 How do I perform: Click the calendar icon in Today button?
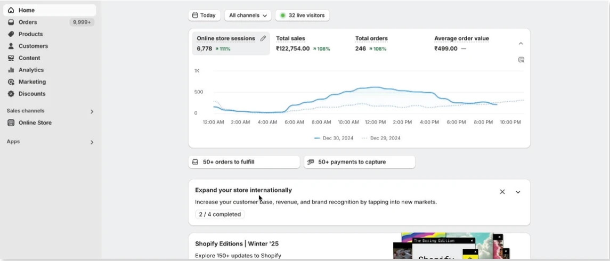pyautogui.click(x=196, y=15)
